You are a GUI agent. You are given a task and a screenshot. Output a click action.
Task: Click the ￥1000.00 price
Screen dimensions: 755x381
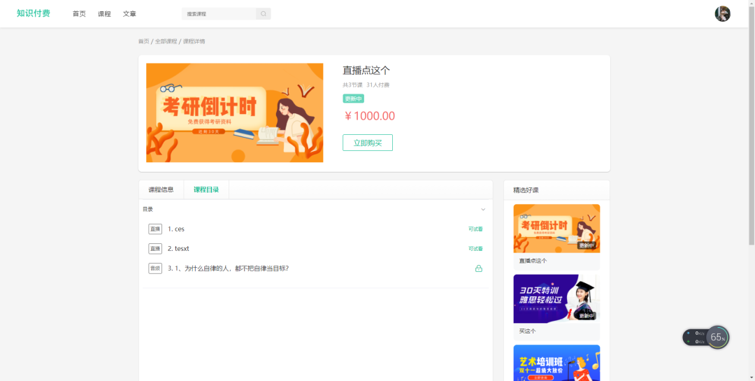coord(369,116)
